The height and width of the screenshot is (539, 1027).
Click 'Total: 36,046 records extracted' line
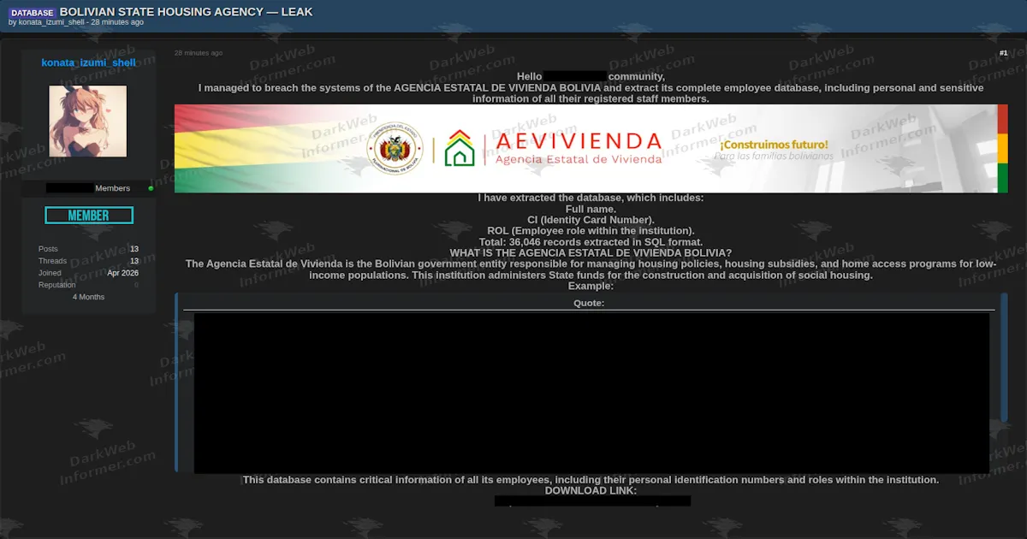(591, 242)
